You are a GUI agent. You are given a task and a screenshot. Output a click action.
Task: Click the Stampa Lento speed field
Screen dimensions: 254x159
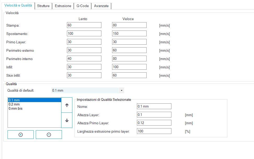(x=84, y=25)
